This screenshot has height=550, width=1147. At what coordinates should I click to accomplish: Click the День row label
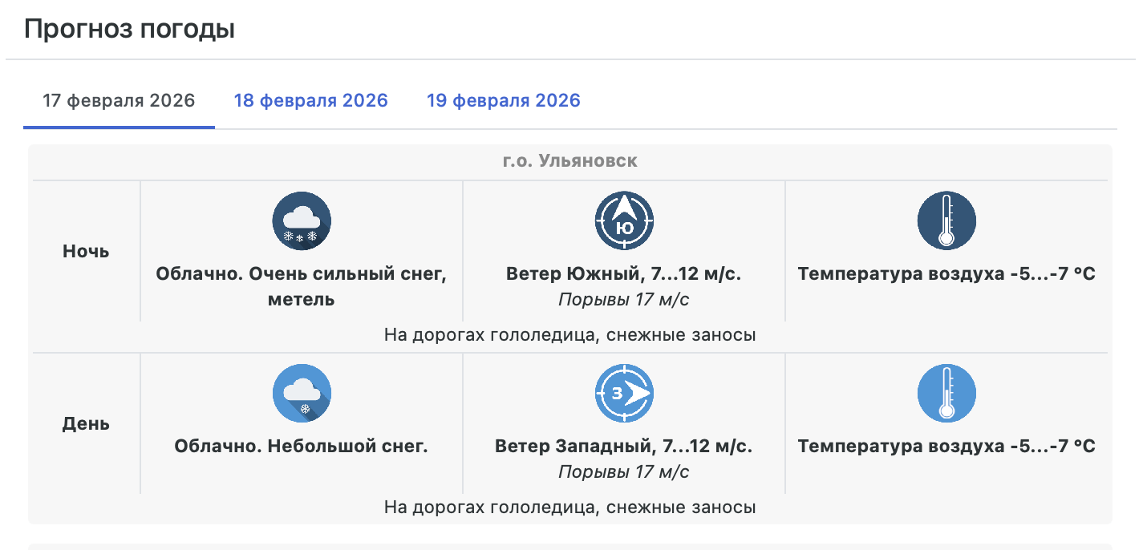click(86, 423)
